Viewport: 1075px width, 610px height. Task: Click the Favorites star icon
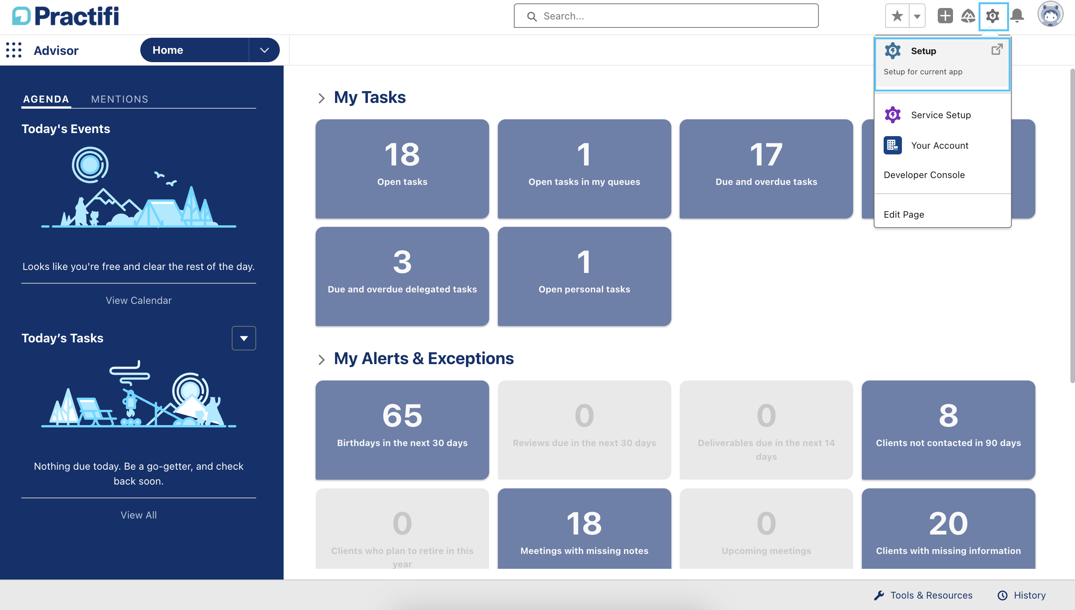pyautogui.click(x=897, y=16)
